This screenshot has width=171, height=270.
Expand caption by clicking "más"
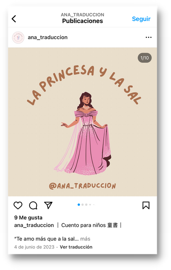(x=85, y=239)
